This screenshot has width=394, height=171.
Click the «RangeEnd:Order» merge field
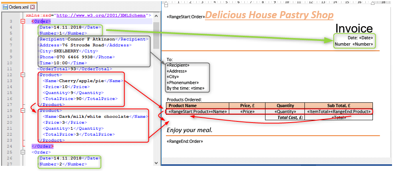(185, 141)
